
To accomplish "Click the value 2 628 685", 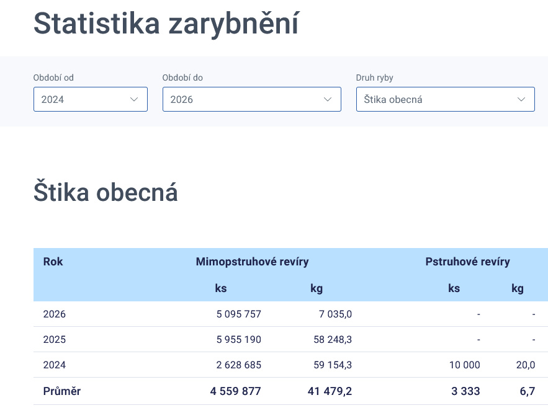I will click(x=239, y=365).
